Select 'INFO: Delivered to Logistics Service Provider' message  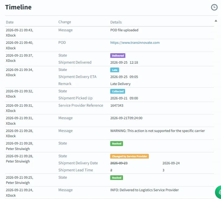[x=144, y=190]
